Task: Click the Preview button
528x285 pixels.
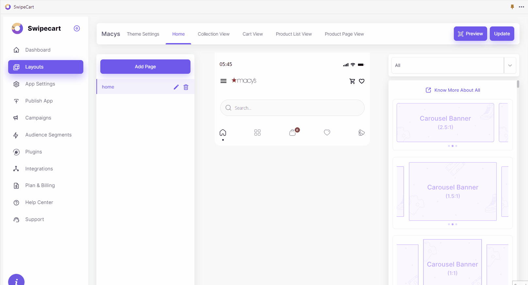Action: click(470, 34)
